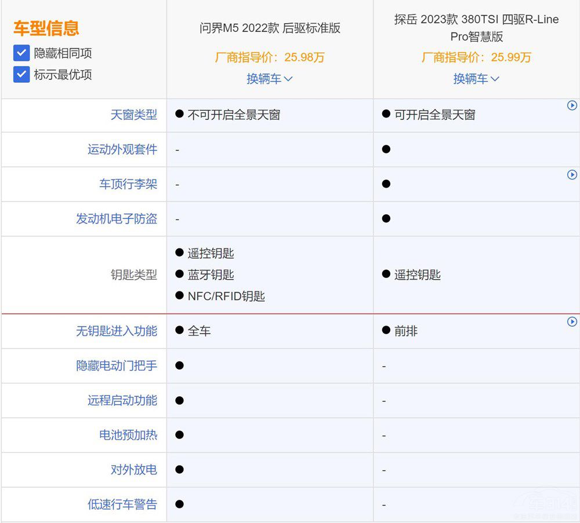Click the 对外放电 parameter label

[x=133, y=470]
